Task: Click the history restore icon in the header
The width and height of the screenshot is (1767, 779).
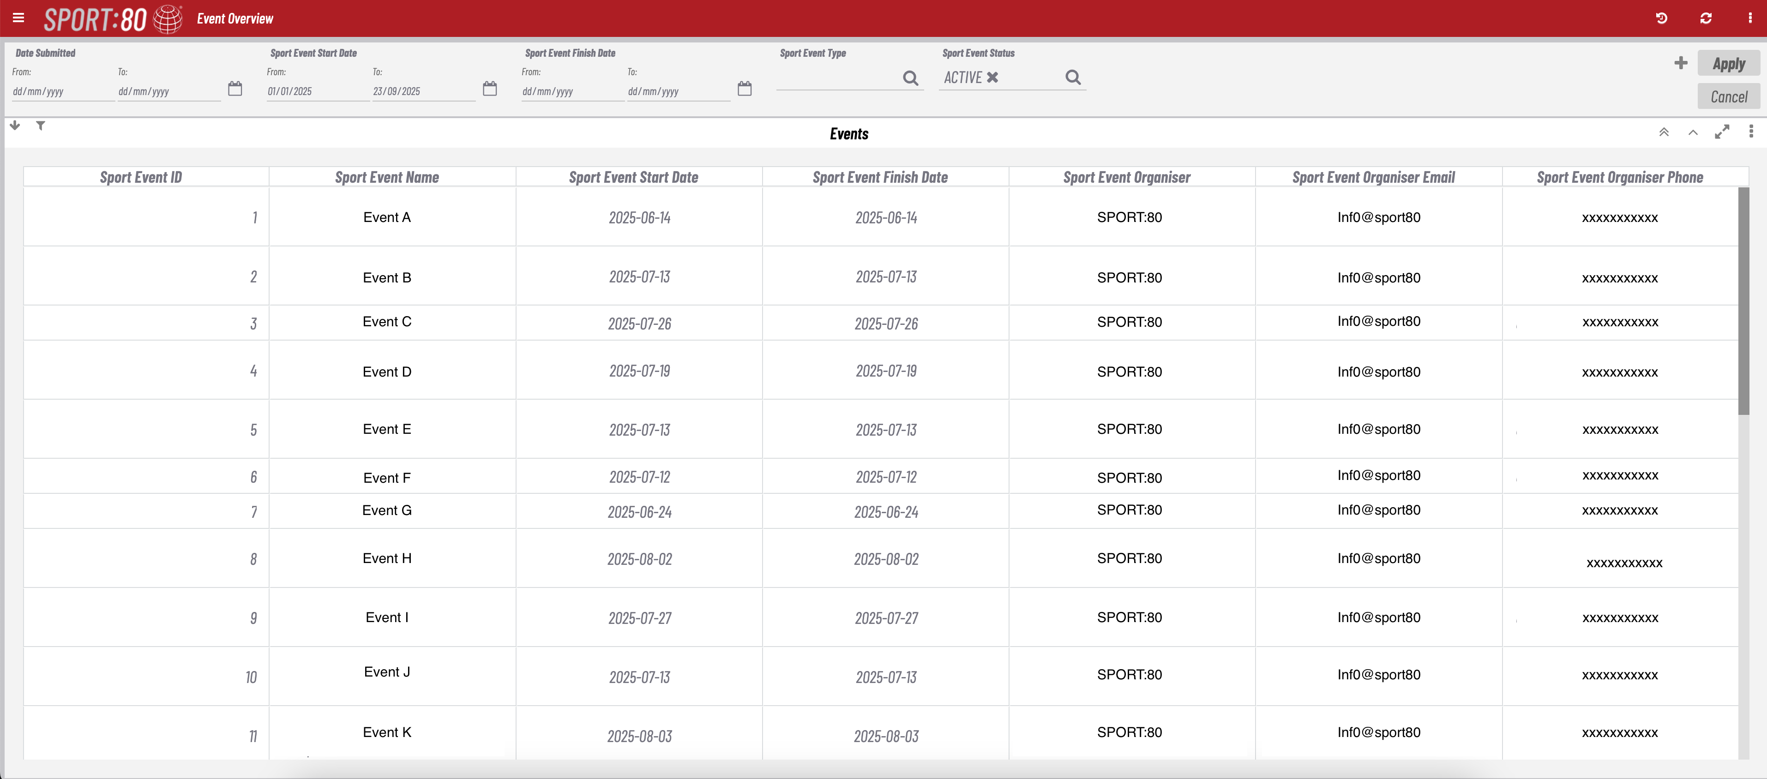Action: (1662, 18)
